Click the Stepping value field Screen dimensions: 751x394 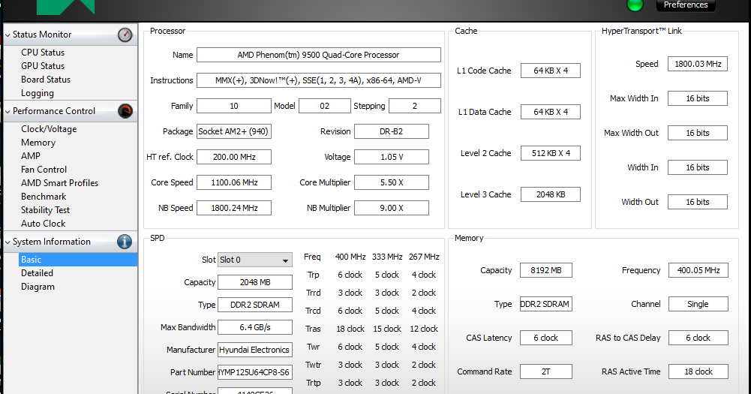pos(415,106)
